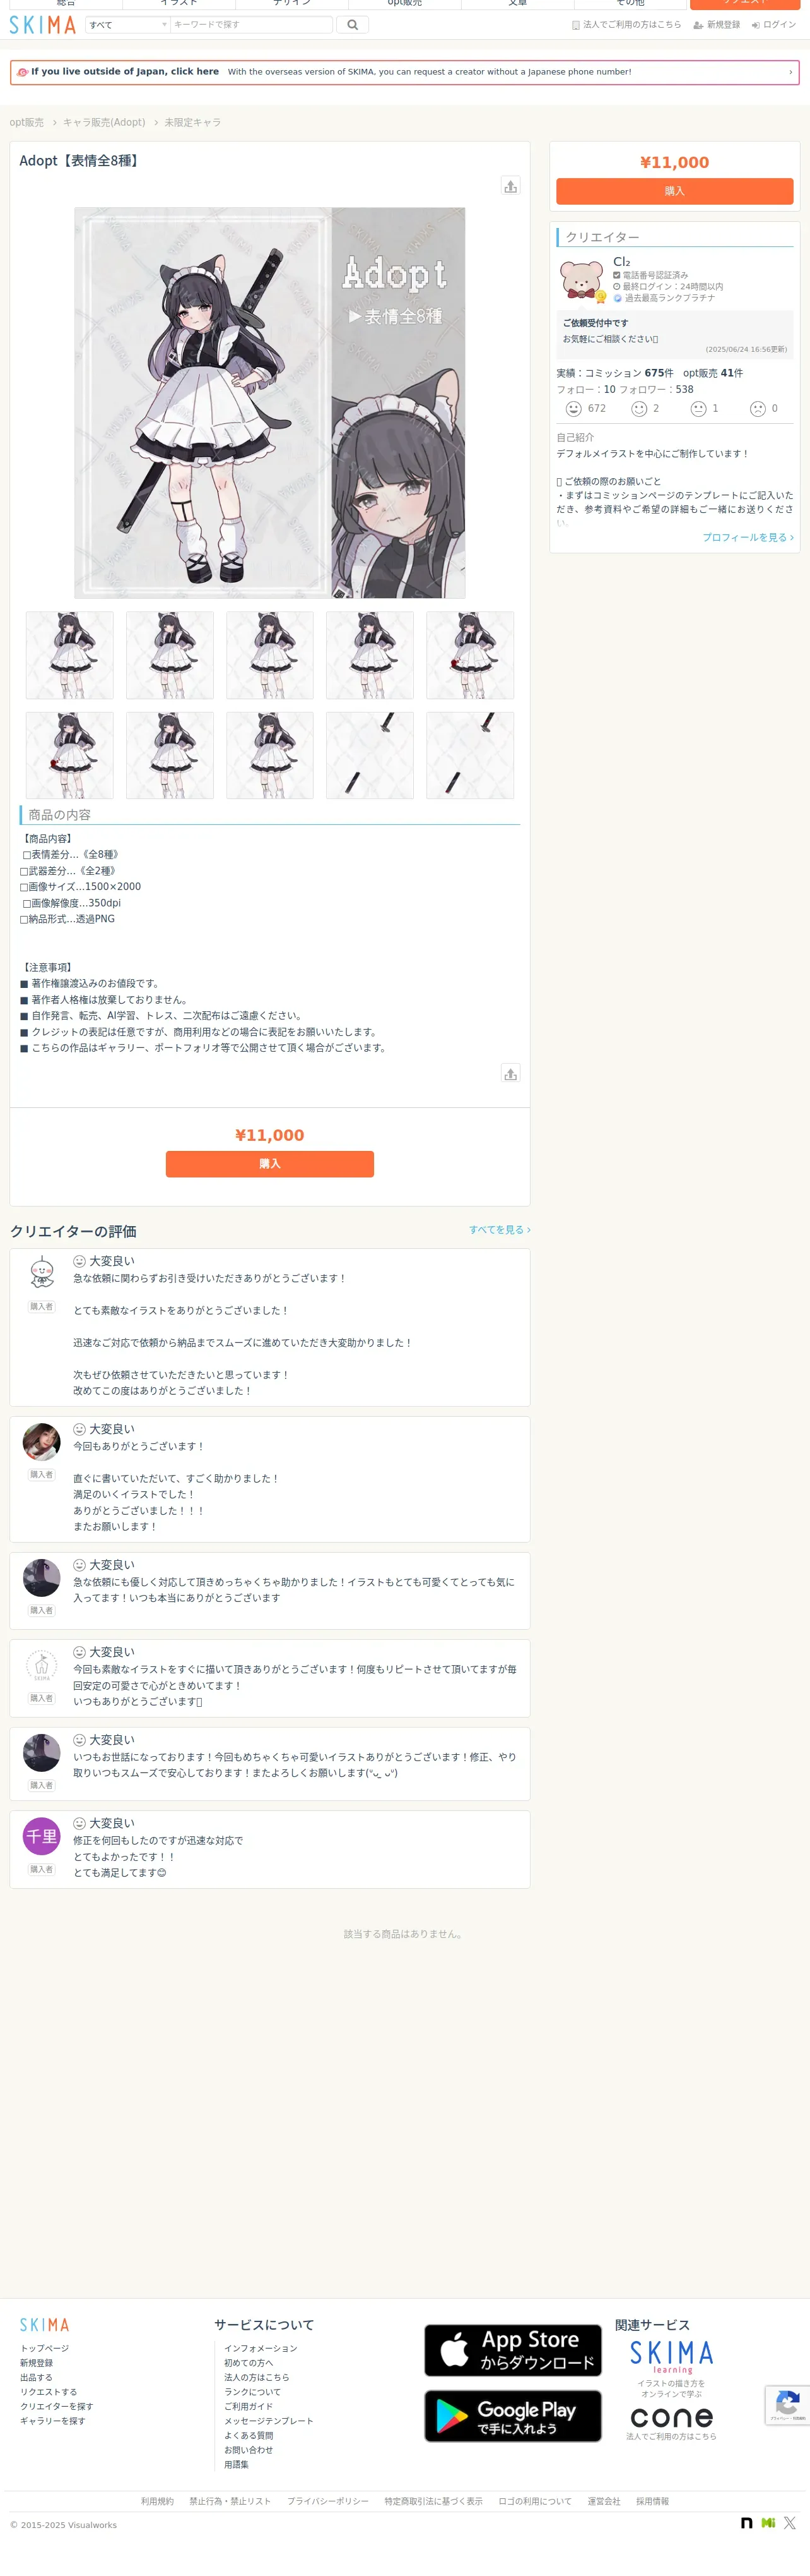Click the Google Play download badge
Screen dimensions: 810x2576
coord(514,2416)
